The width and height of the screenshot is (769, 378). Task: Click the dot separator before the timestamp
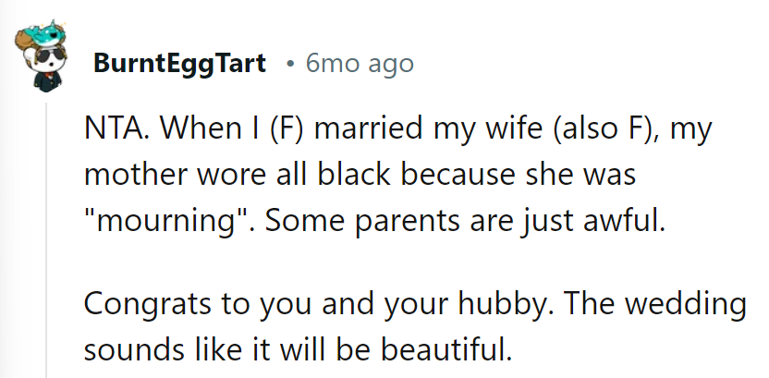pos(290,64)
